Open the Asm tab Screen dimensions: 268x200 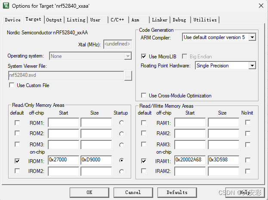pyautogui.click(x=139, y=20)
